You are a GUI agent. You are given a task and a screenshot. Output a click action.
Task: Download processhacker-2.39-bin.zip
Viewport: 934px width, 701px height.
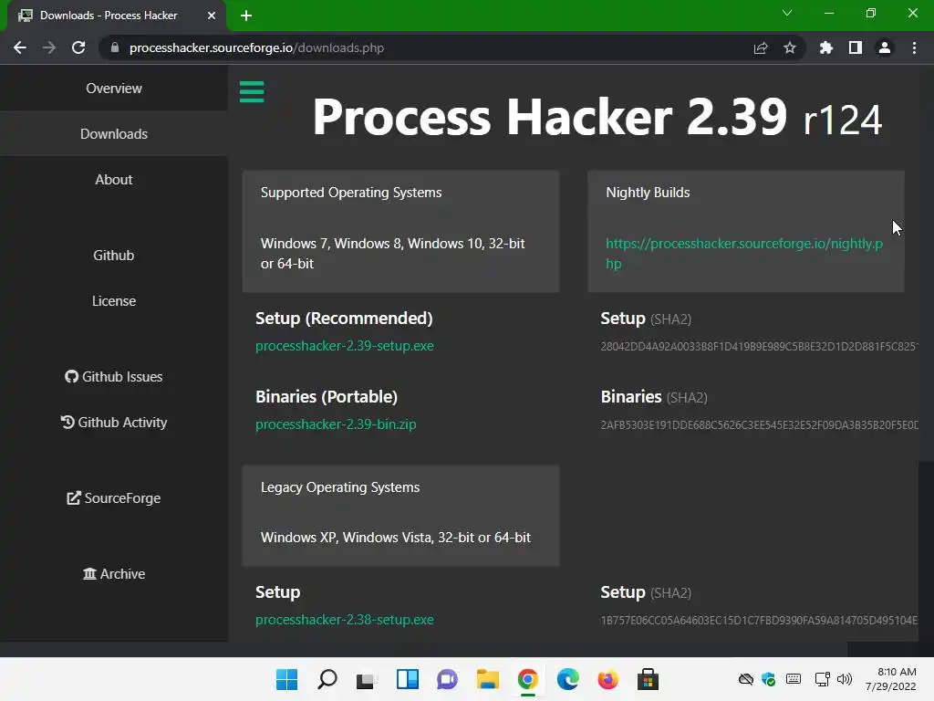pyautogui.click(x=336, y=424)
